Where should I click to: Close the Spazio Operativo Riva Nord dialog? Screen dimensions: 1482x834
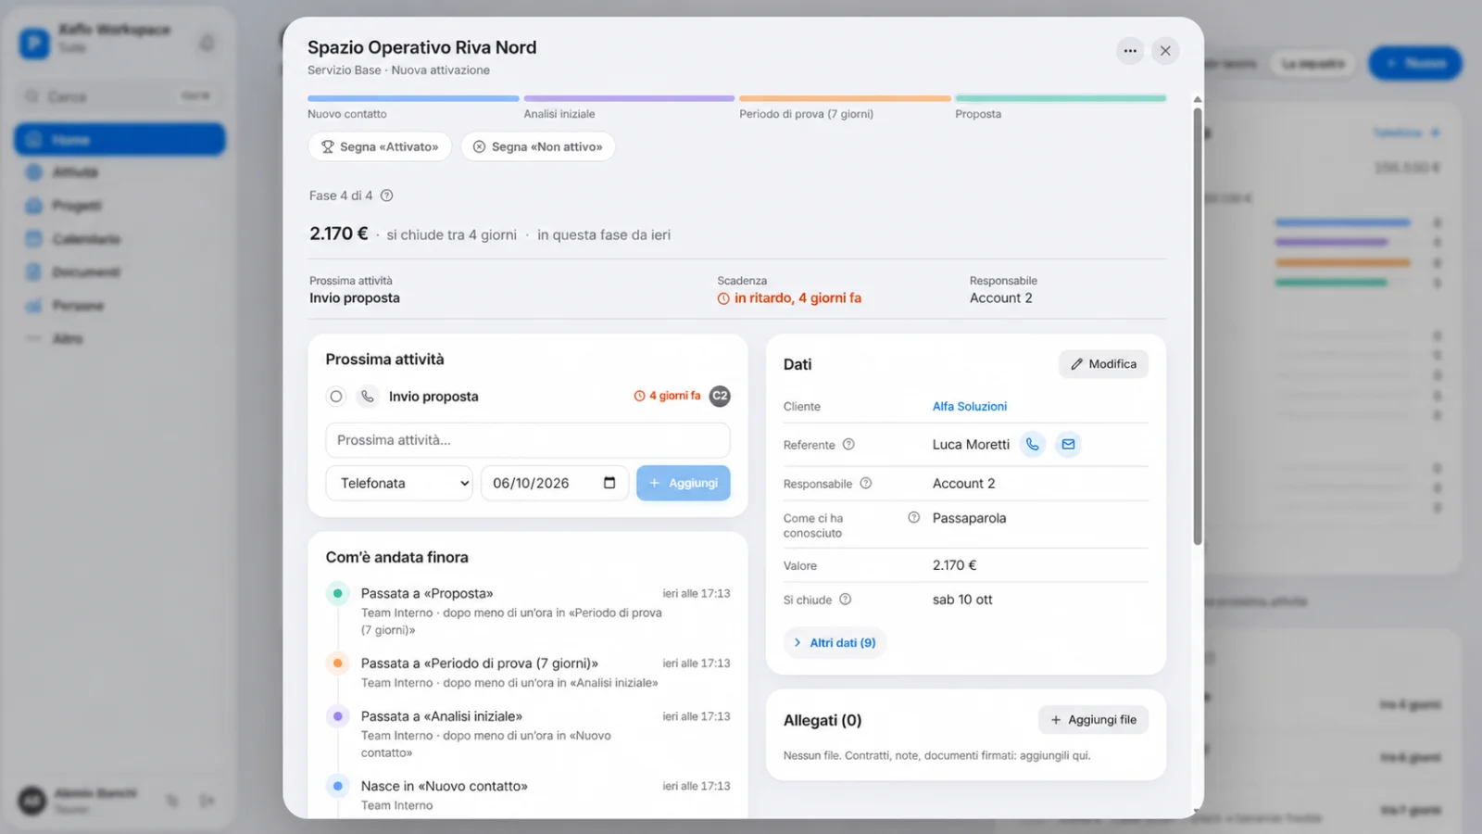pyautogui.click(x=1165, y=51)
